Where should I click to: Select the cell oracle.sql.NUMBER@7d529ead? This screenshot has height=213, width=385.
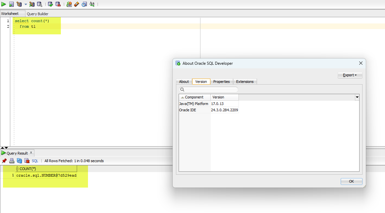tap(46, 175)
